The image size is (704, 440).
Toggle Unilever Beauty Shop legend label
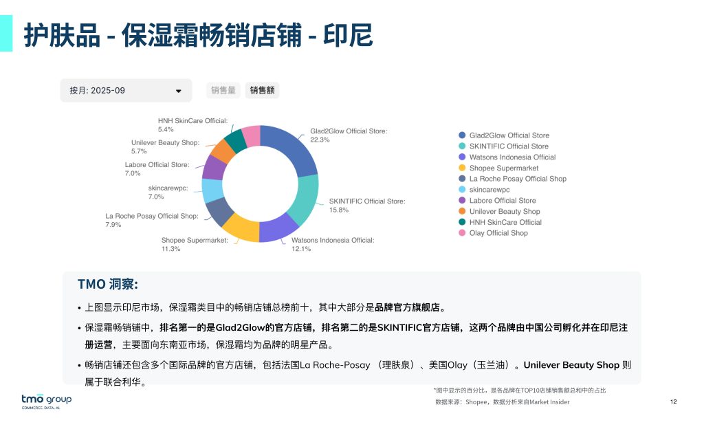[505, 211]
